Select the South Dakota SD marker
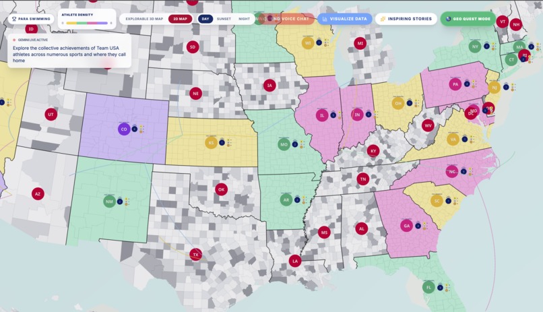Viewport: 543px width, 312px height. pos(193,46)
